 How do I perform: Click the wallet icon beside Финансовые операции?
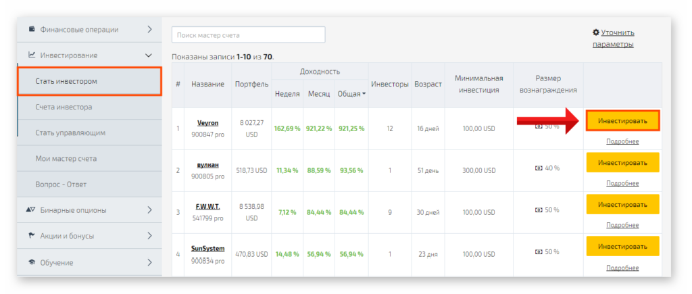pos(32,29)
